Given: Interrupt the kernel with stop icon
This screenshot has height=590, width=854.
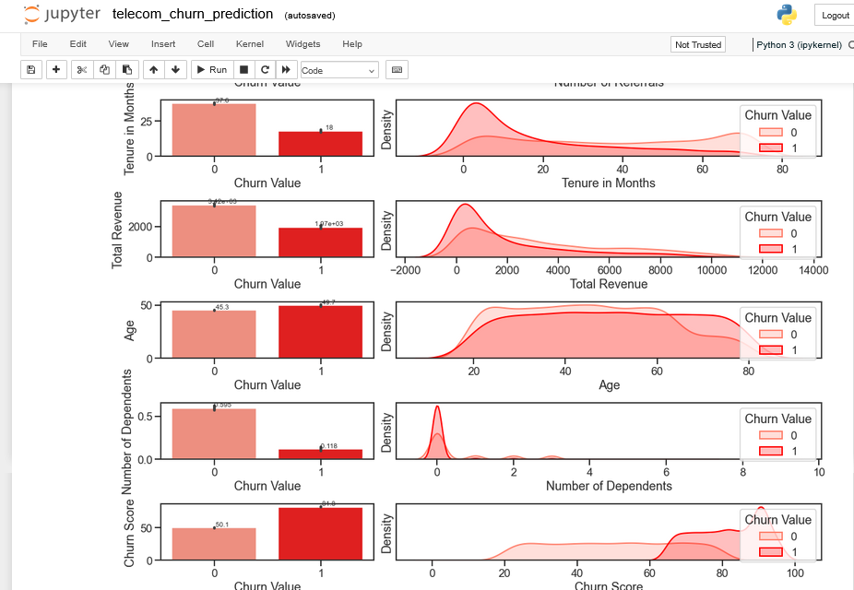Looking at the screenshot, I should coord(244,70).
